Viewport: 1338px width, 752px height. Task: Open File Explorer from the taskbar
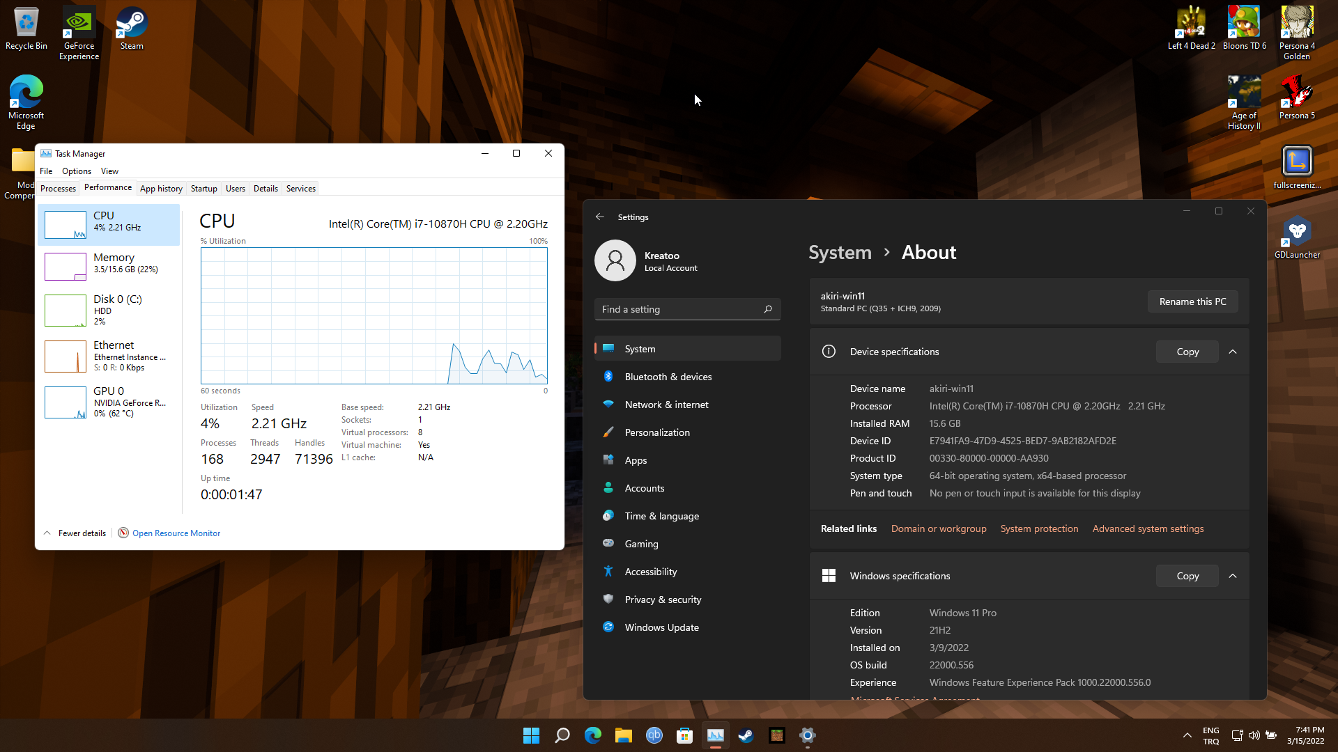(x=623, y=735)
